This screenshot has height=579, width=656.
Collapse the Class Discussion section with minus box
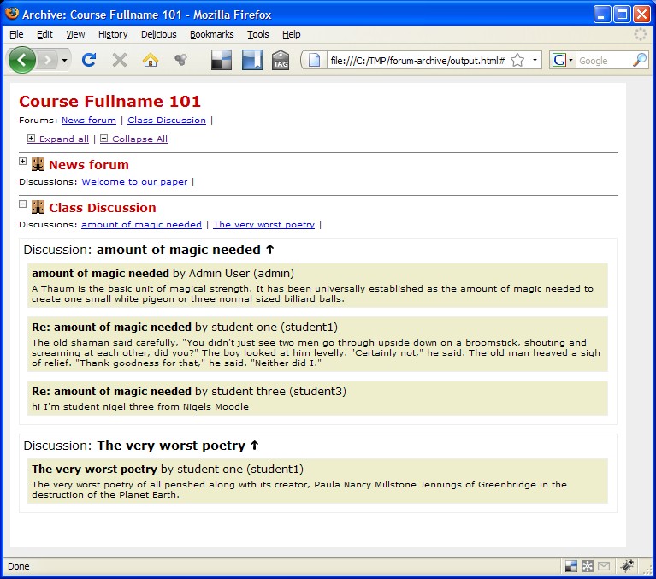point(22,204)
